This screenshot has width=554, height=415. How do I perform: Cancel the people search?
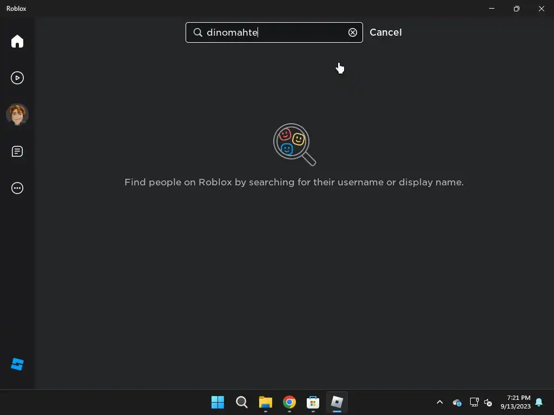[385, 32]
